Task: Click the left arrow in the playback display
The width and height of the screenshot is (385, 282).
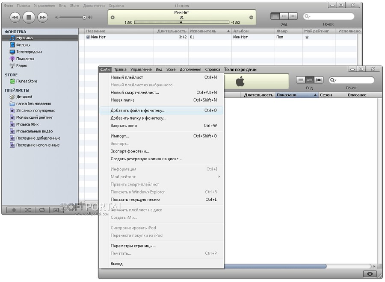Action: point(113,18)
